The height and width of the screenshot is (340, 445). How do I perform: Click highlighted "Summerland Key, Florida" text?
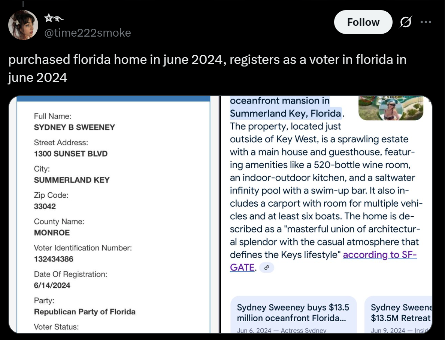point(285,113)
